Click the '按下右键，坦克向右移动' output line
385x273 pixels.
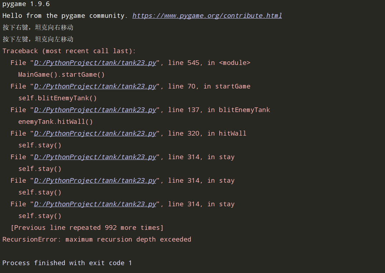[x=38, y=27]
